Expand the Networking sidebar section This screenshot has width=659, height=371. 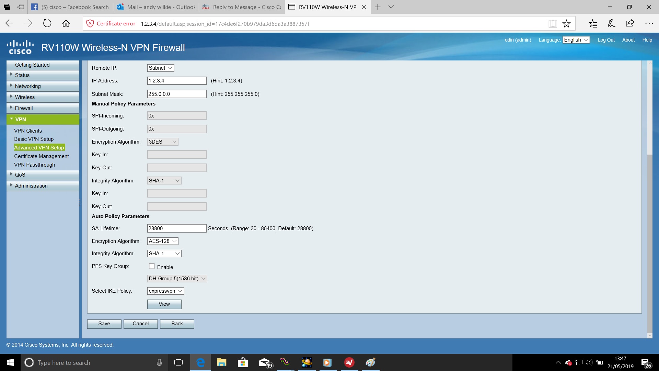43,86
